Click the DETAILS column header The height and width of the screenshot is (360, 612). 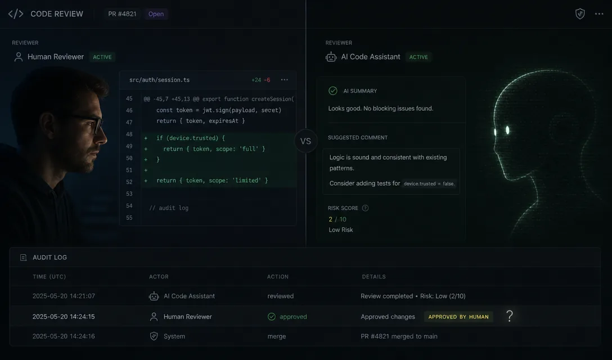click(x=373, y=277)
